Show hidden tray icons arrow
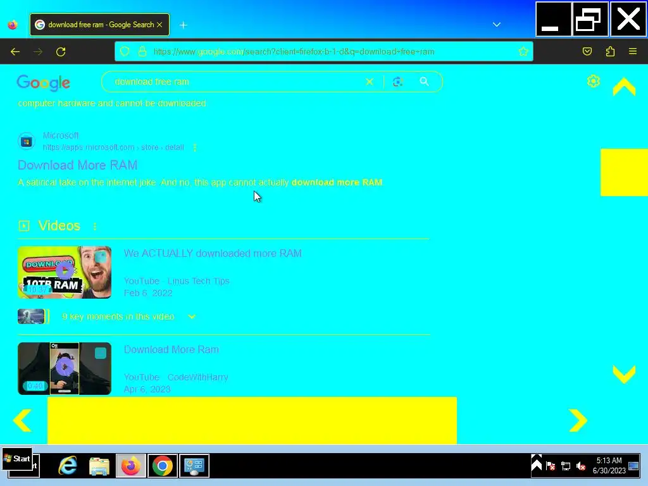The width and height of the screenshot is (648, 486). 537,464
